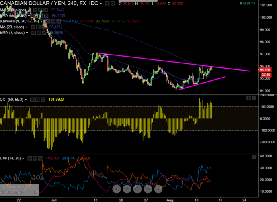Hide the CCI (50, hlc3) indicator
The image size is (277, 202).
click(x=32, y=100)
